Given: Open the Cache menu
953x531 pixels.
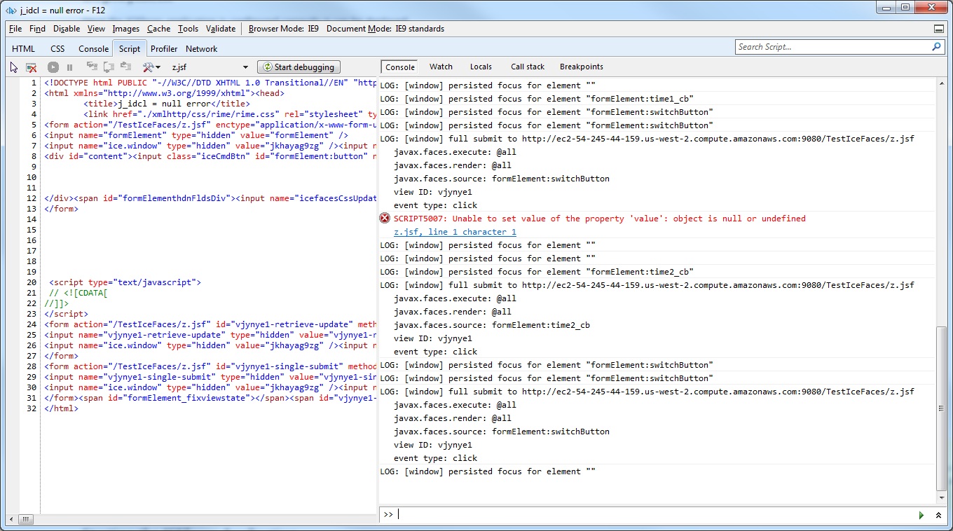Looking at the screenshot, I should coord(158,29).
